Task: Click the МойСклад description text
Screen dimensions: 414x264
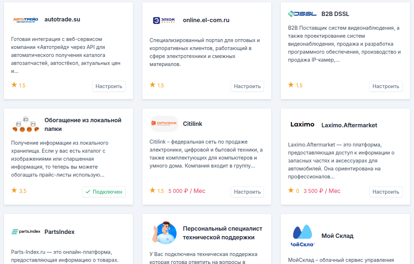Action: 341,260
